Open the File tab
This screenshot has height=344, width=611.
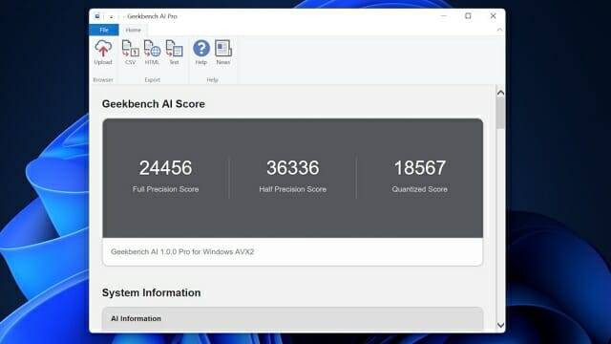(104, 30)
